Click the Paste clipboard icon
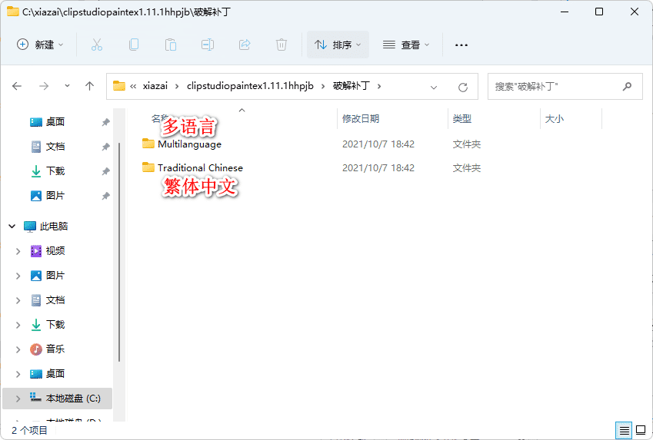Screen dimensions: 653x440 [x=171, y=45]
